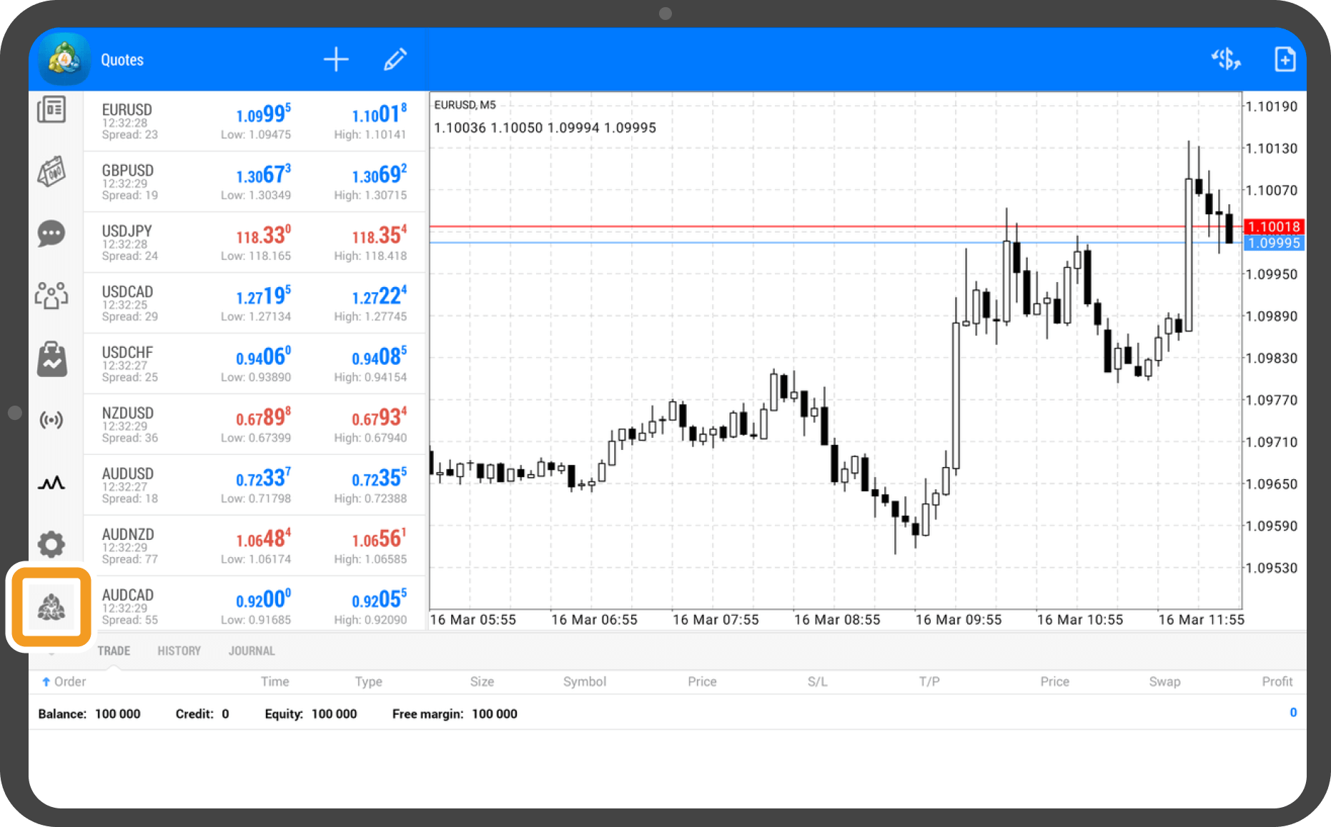The height and width of the screenshot is (827, 1331).
Task: Open the highlighted accounts icon in sidebar
Action: click(51, 607)
